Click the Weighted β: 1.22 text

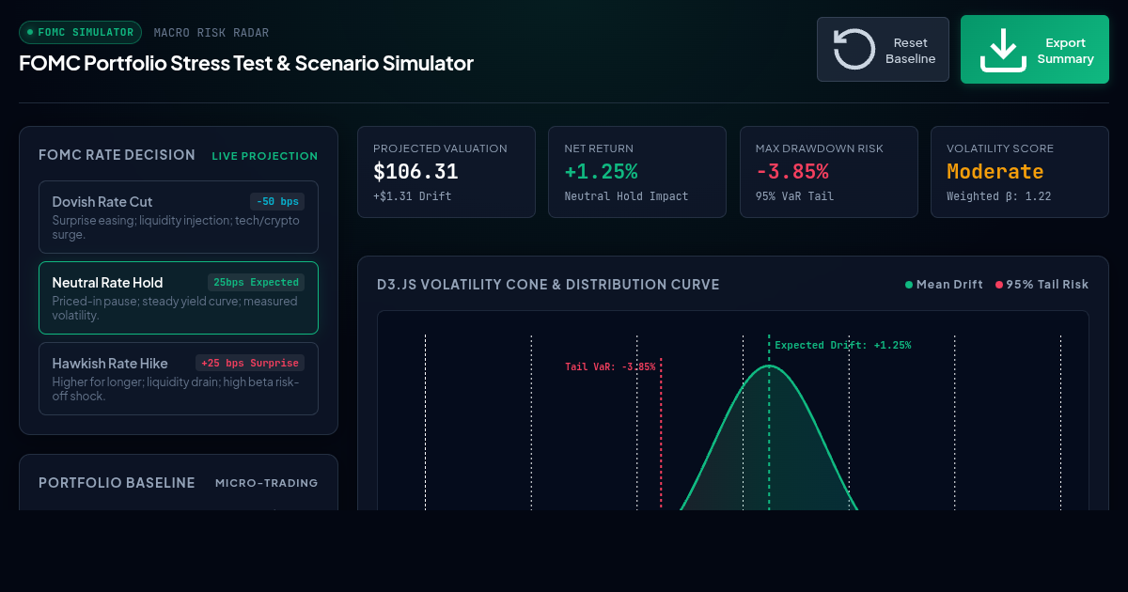[x=998, y=196]
